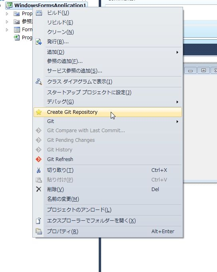Viewport: 217px width, 272px height.
Task: Open the 追加(D) submenu
Action: 108,52
